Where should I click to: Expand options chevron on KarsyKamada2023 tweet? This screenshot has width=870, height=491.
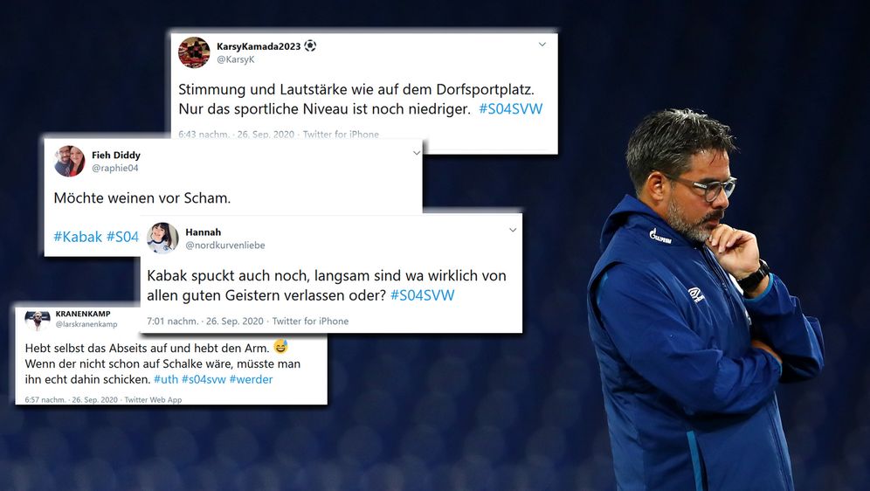(542, 45)
